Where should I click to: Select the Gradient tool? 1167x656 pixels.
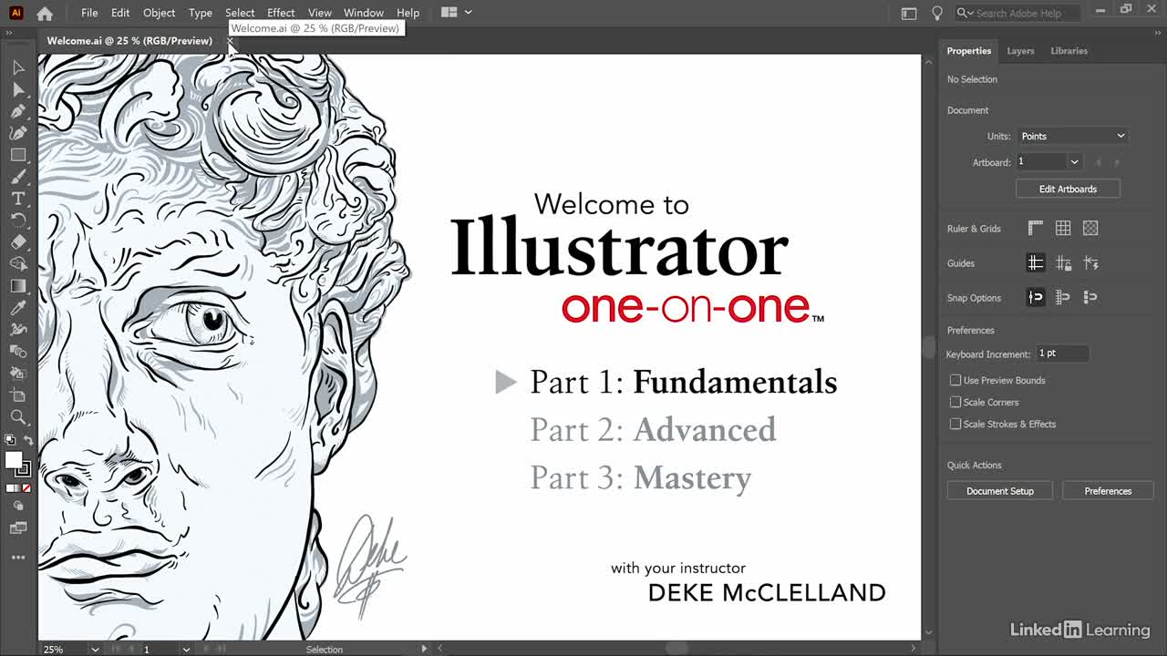[18, 286]
